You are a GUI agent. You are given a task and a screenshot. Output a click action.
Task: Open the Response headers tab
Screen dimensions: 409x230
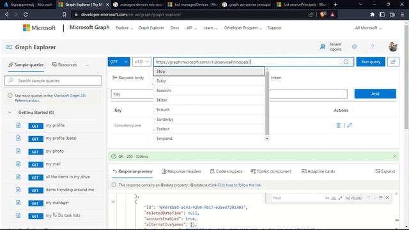181,171
